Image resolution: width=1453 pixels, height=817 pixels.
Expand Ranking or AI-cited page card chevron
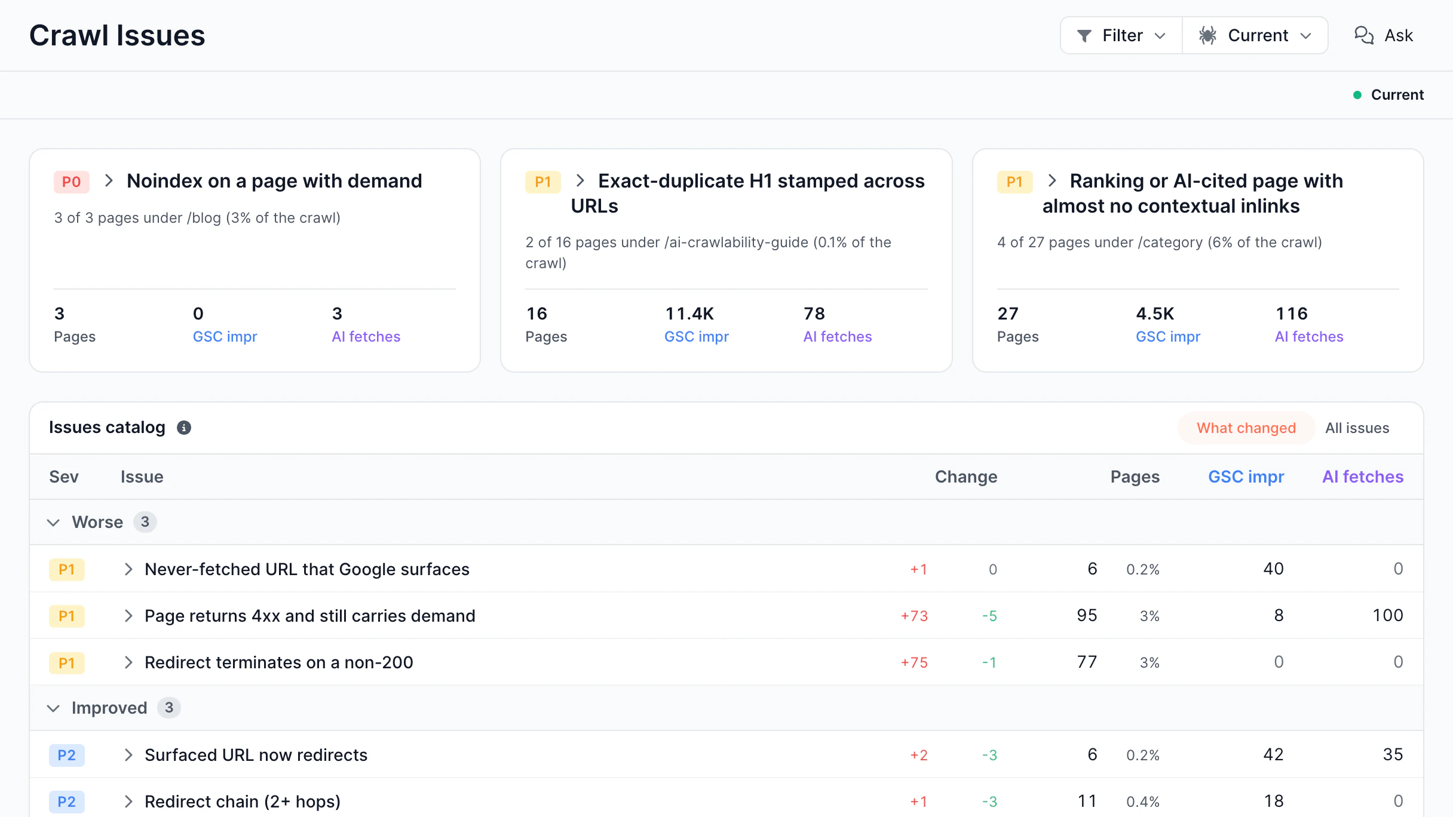(1052, 181)
